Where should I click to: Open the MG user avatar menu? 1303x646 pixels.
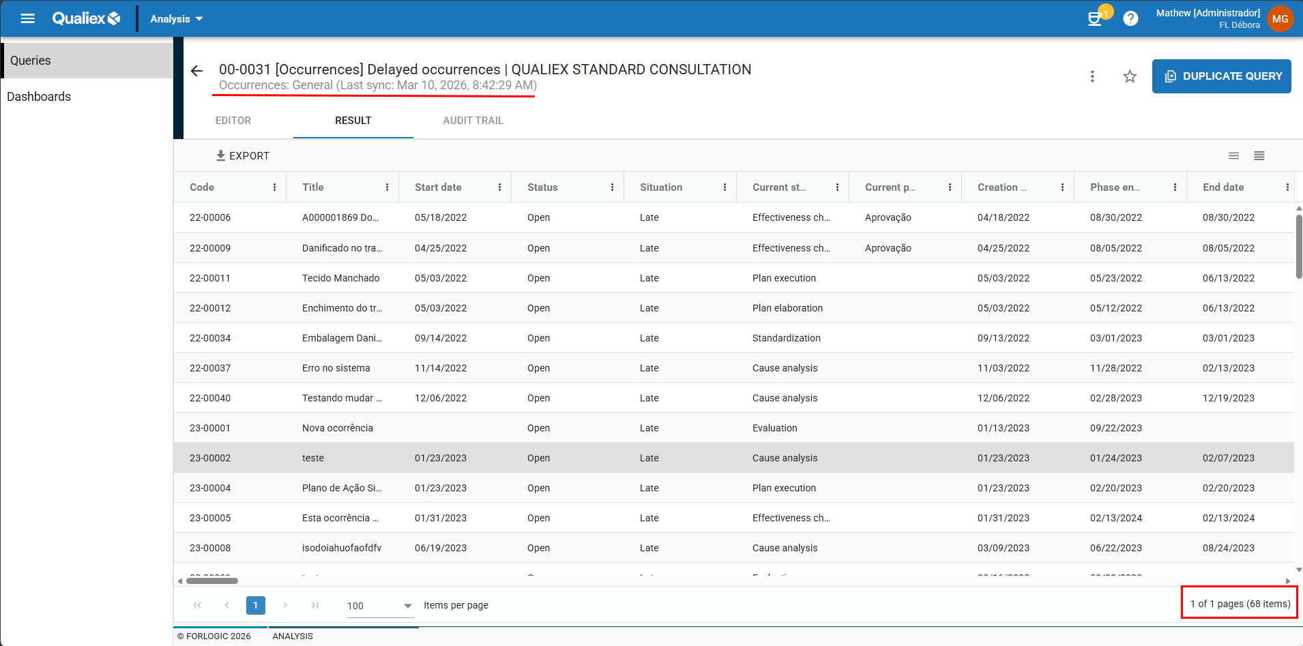tap(1280, 19)
